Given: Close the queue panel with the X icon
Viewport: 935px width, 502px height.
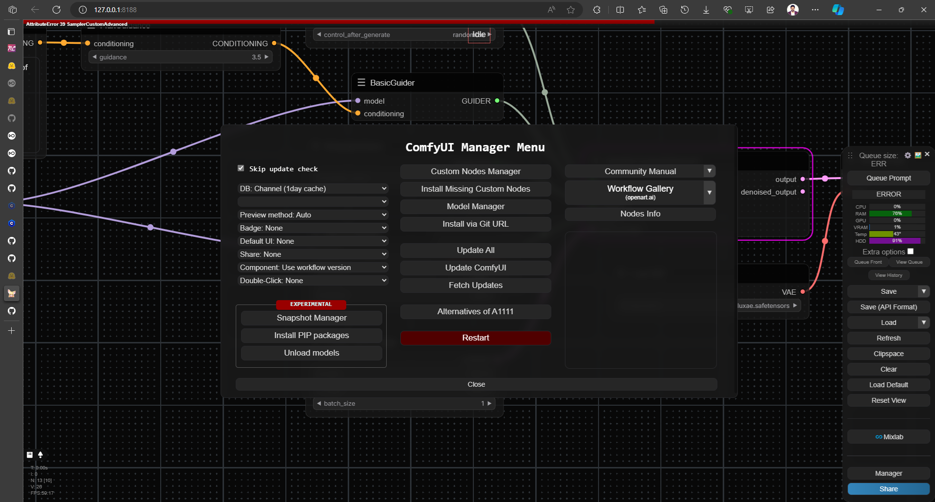Looking at the screenshot, I should point(927,154).
